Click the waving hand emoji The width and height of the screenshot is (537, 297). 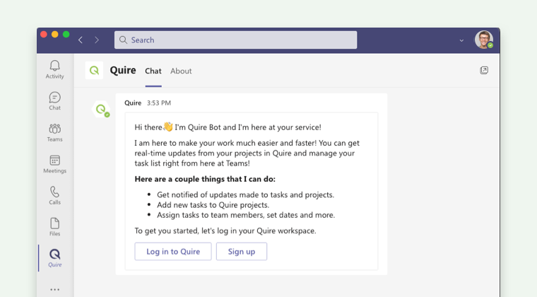point(168,127)
